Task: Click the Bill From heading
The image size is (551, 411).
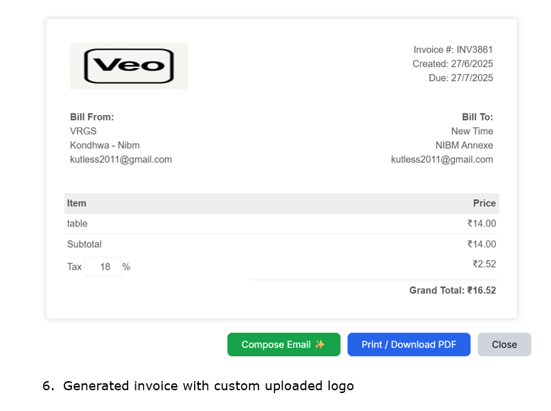Action: coord(91,117)
